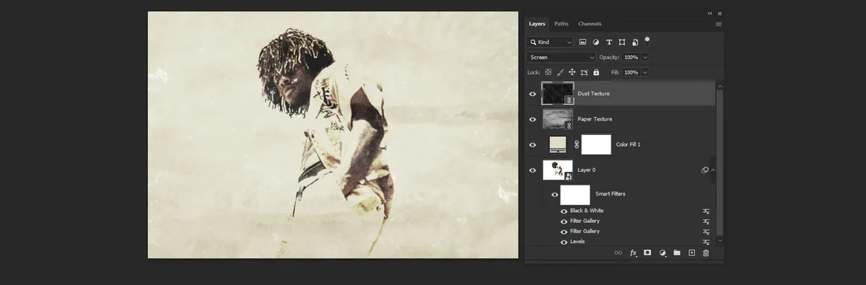Delete the selected layer with trash icon
Viewport: 866px width, 285px height.
tap(706, 253)
